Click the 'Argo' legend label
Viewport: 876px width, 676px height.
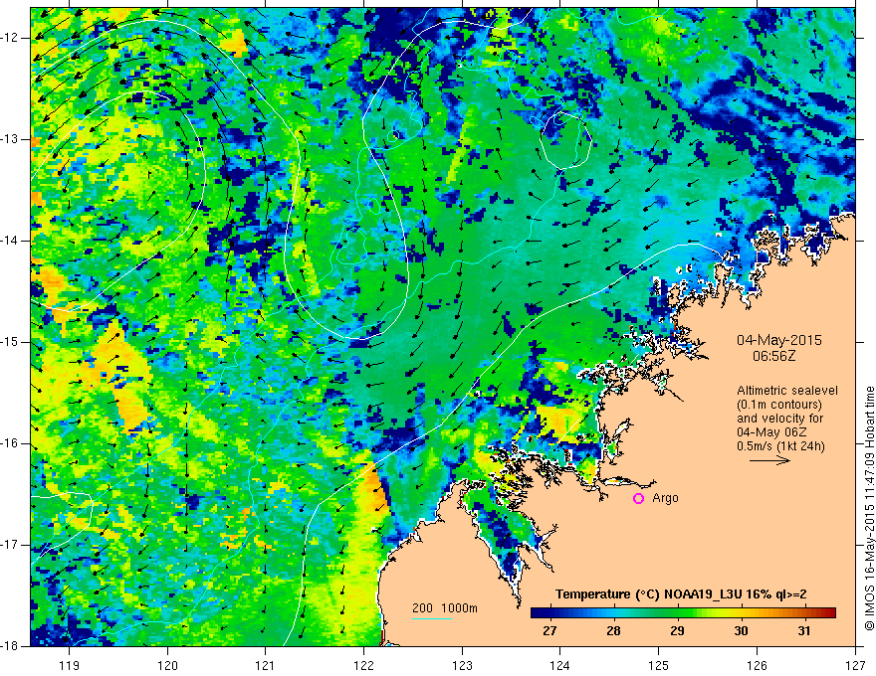tap(665, 498)
